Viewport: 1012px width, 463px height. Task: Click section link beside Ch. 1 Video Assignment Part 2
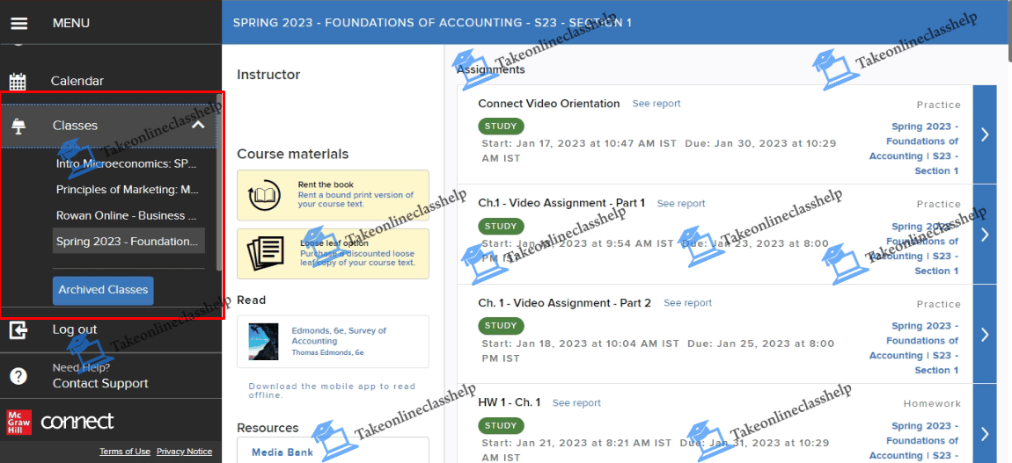[x=914, y=348]
